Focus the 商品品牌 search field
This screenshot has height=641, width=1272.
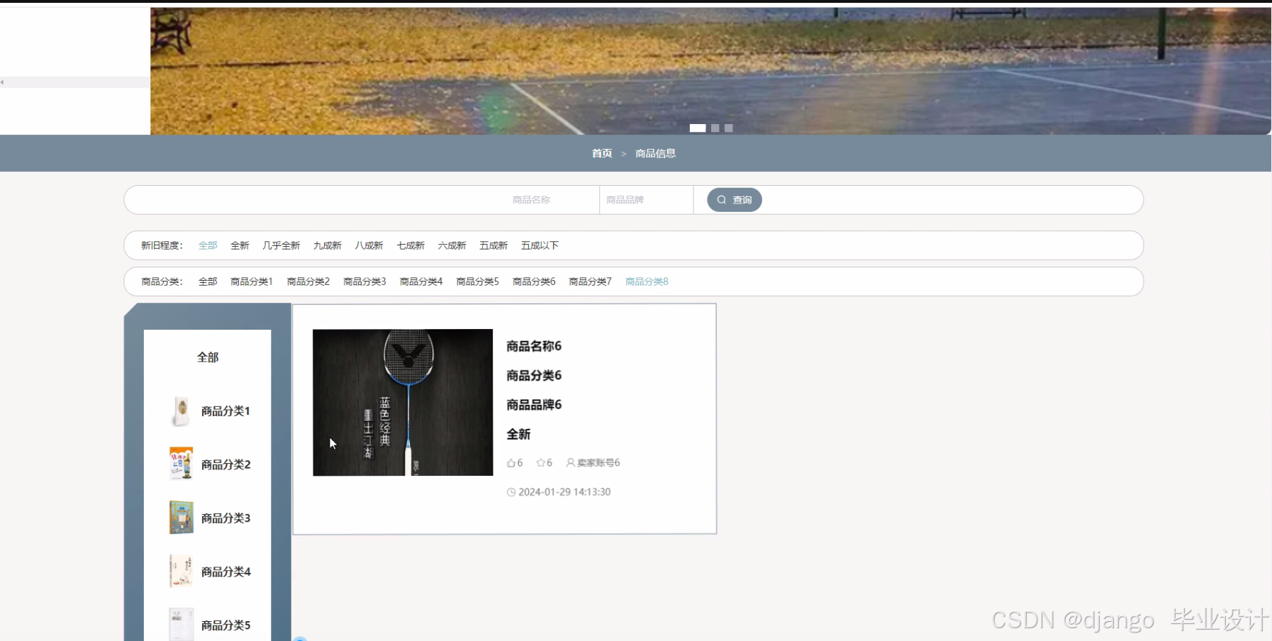click(x=646, y=200)
